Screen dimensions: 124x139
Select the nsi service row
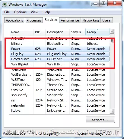point(59,100)
